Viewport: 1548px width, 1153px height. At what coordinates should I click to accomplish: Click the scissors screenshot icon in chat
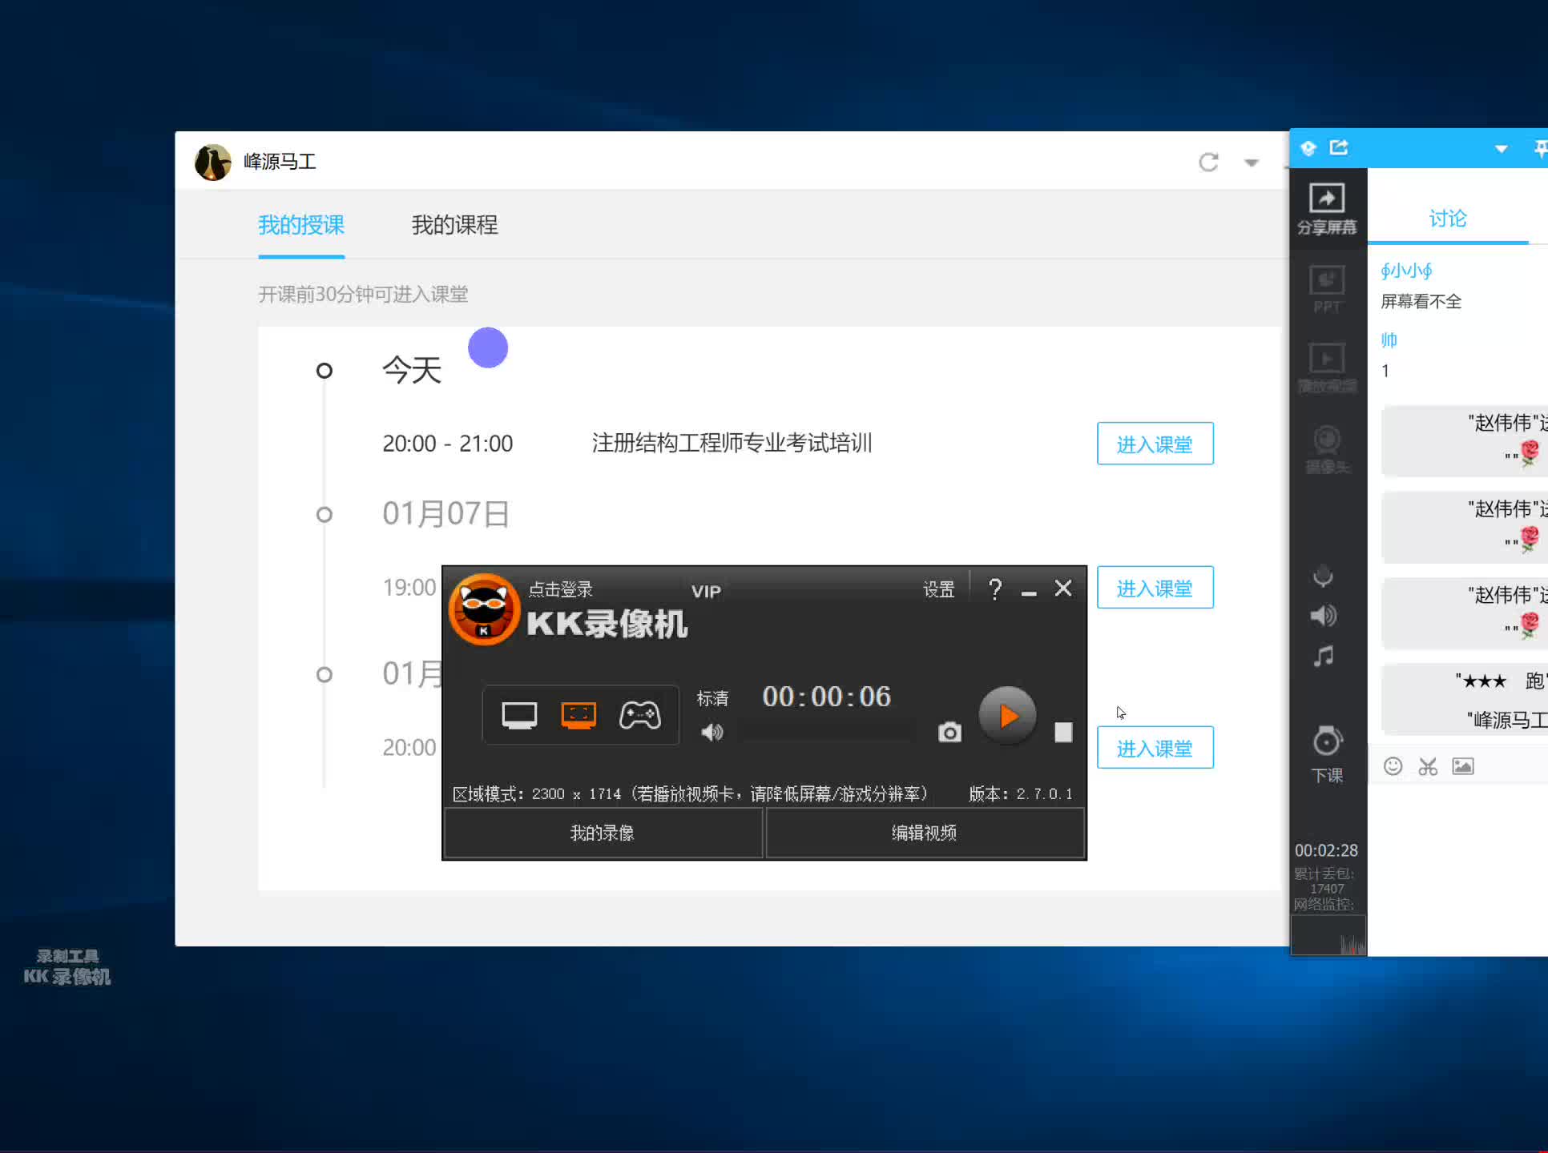(1428, 766)
